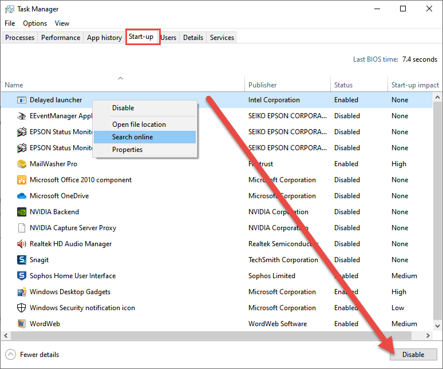Select Realtek HD Audio Manager row name
Screen dimensions: 443x369
pos(70,244)
